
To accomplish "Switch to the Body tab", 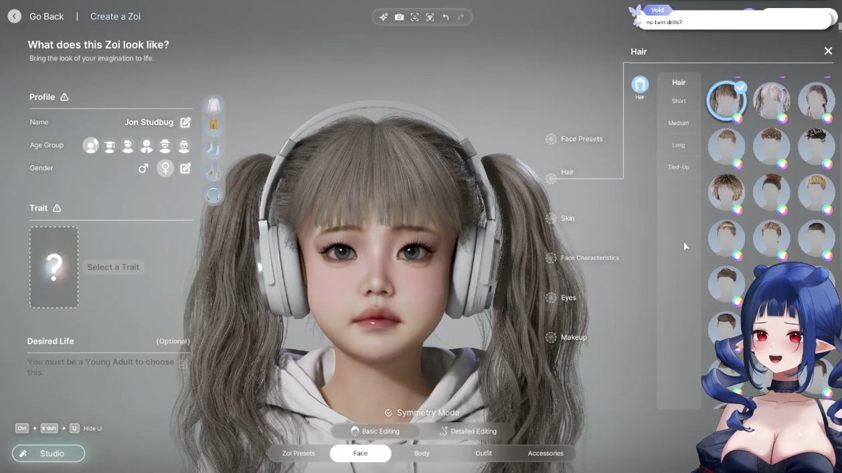I will point(422,454).
